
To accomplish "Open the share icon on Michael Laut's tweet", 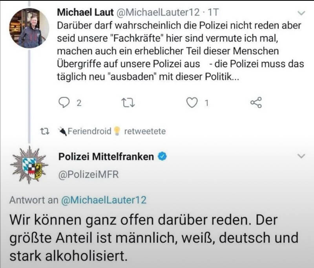I will pos(256,103).
